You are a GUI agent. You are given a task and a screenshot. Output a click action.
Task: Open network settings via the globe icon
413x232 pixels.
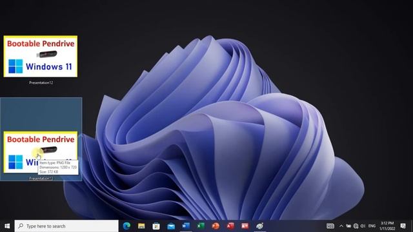356,226
